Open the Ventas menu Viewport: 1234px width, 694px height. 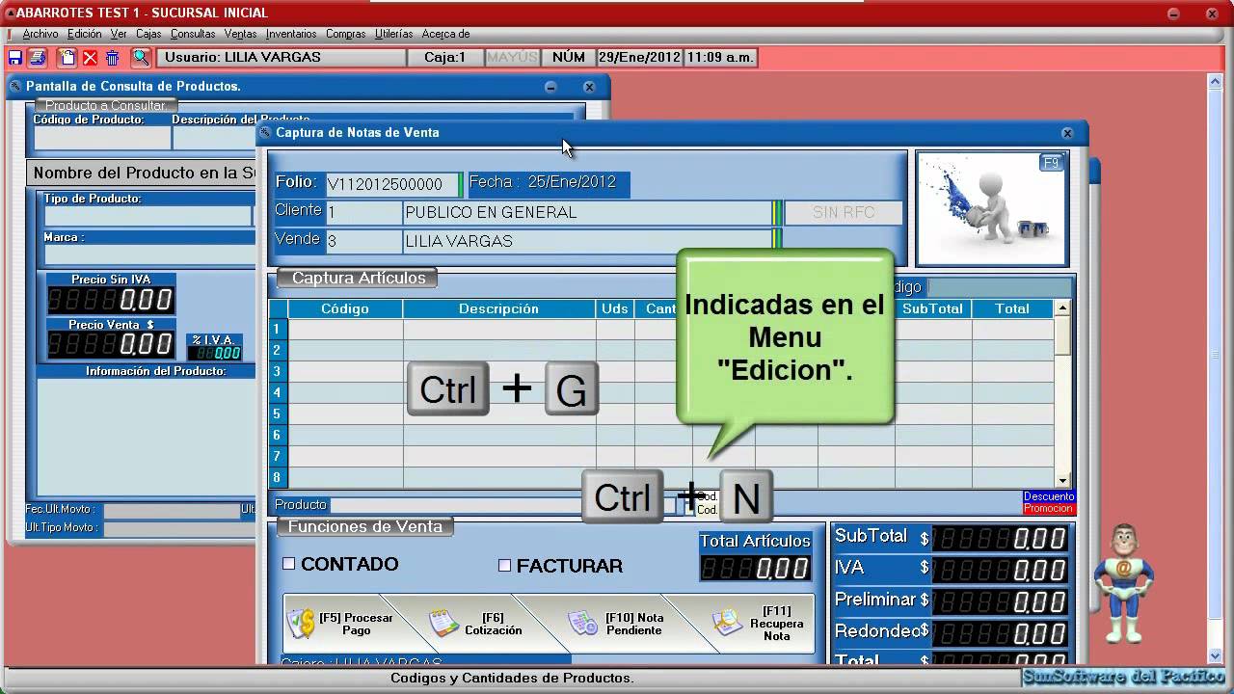pyautogui.click(x=240, y=34)
